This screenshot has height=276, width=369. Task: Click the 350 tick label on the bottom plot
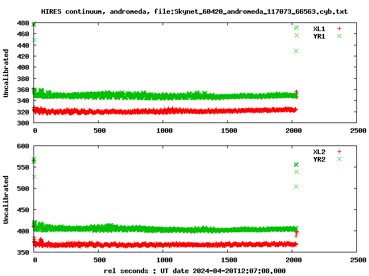click(x=23, y=252)
